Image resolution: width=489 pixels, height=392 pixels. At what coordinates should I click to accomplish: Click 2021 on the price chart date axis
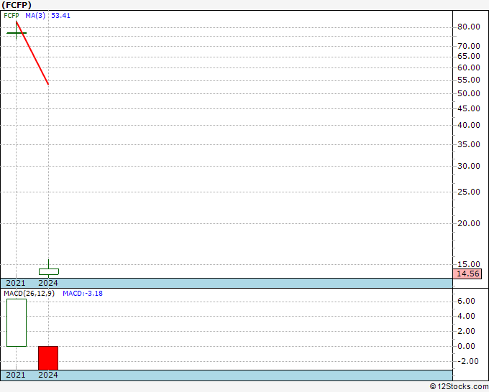[x=16, y=283]
